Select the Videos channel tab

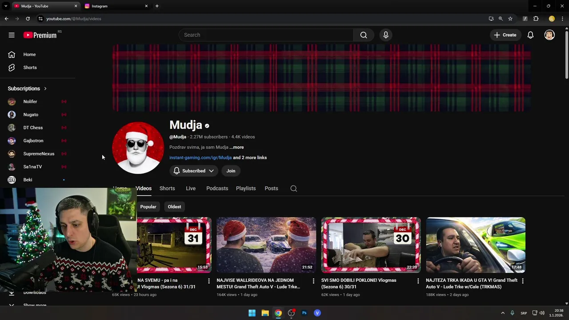[x=144, y=188]
